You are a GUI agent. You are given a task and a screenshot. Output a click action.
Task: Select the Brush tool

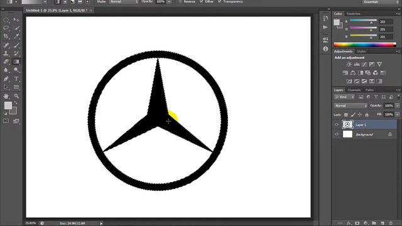click(x=16, y=45)
